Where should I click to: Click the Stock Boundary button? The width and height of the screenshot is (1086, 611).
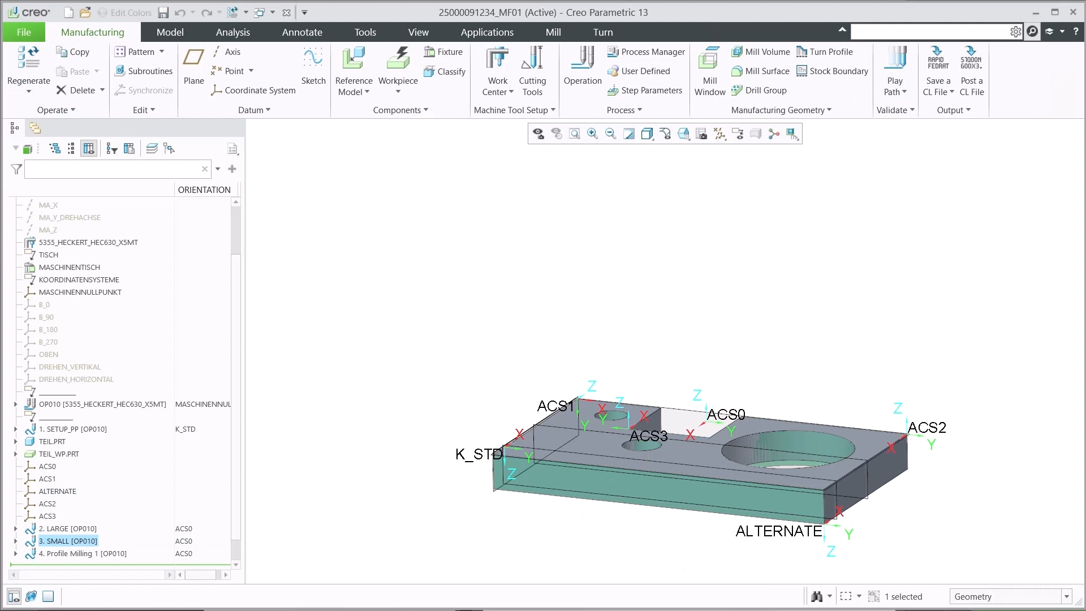(832, 71)
